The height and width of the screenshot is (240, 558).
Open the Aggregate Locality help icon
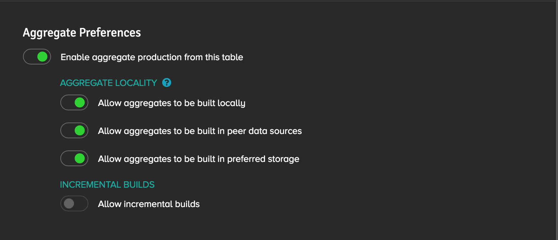(167, 83)
